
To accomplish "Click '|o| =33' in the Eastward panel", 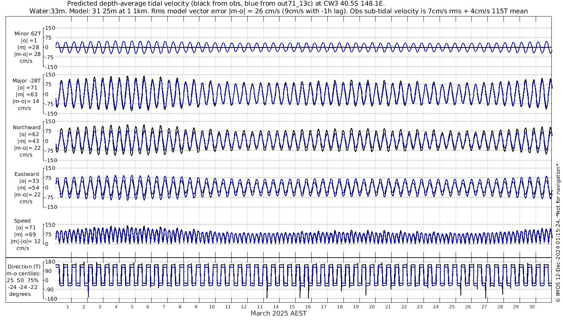I will 29,181.
